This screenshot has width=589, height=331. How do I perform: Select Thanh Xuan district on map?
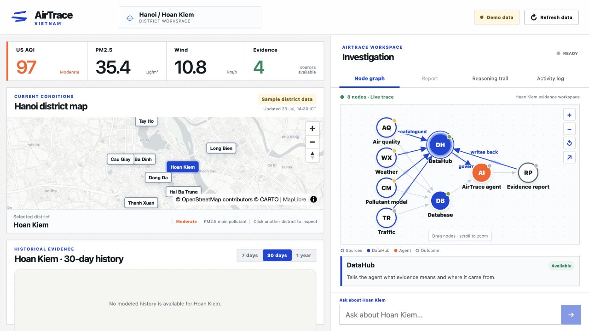point(141,203)
